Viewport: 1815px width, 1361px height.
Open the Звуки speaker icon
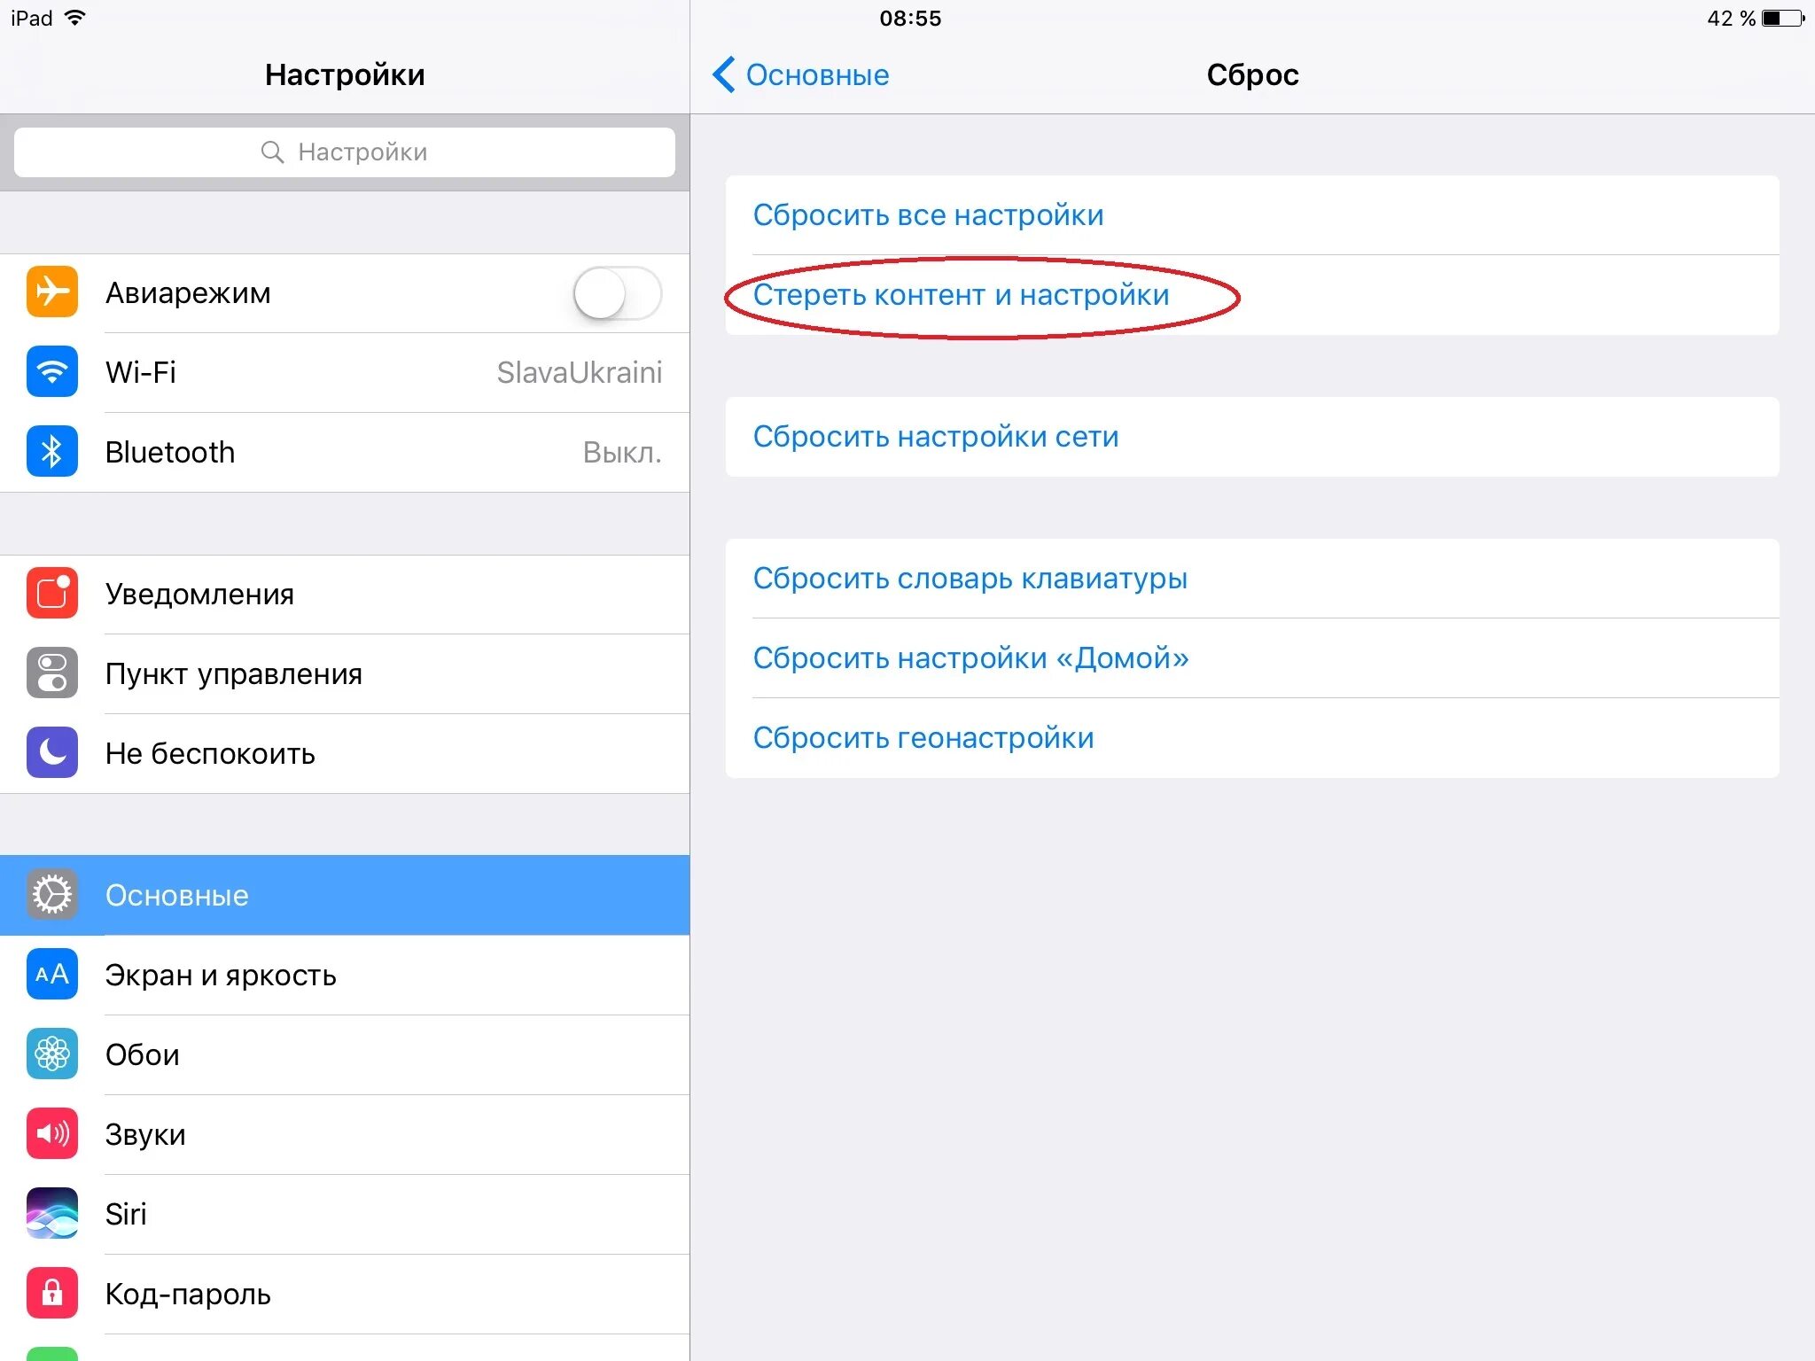click(52, 1133)
